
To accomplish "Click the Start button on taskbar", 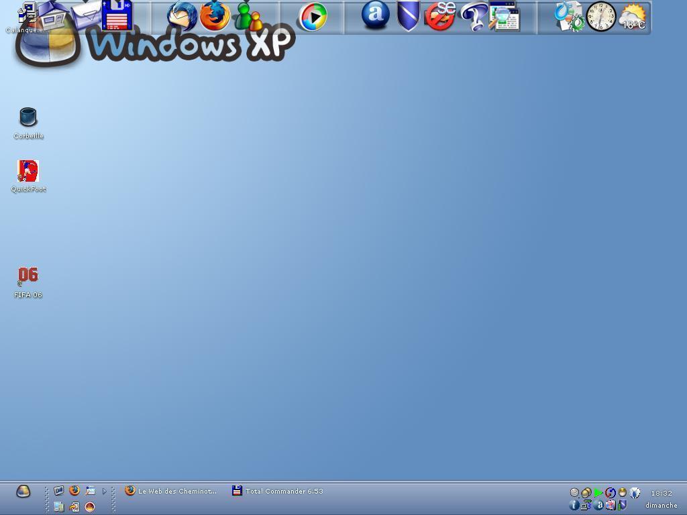I will [23, 492].
